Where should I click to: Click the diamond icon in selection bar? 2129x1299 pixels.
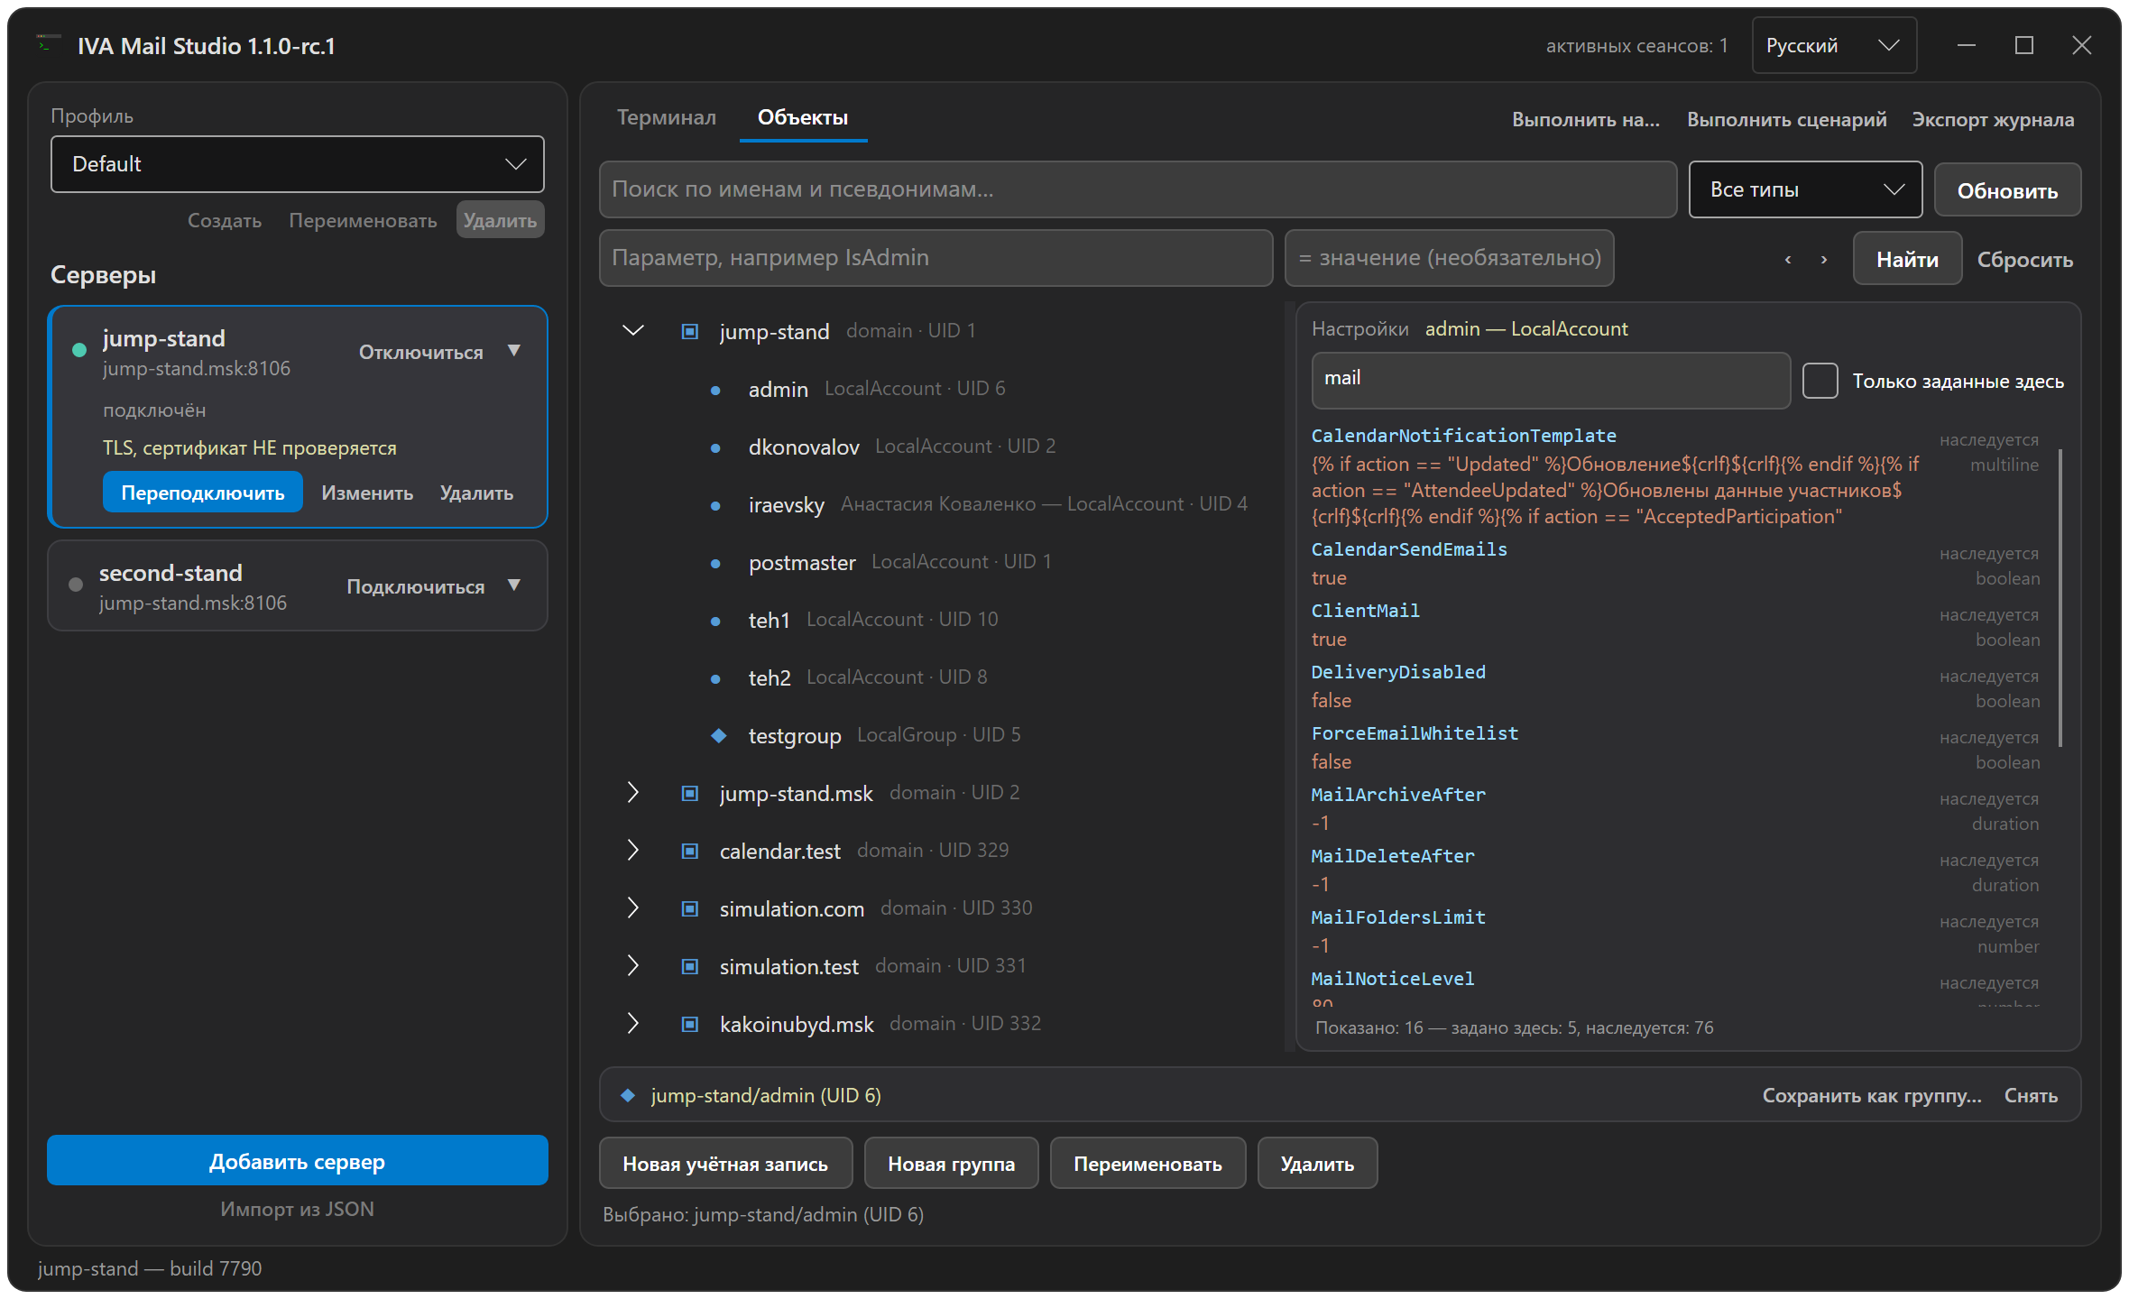[x=628, y=1095]
